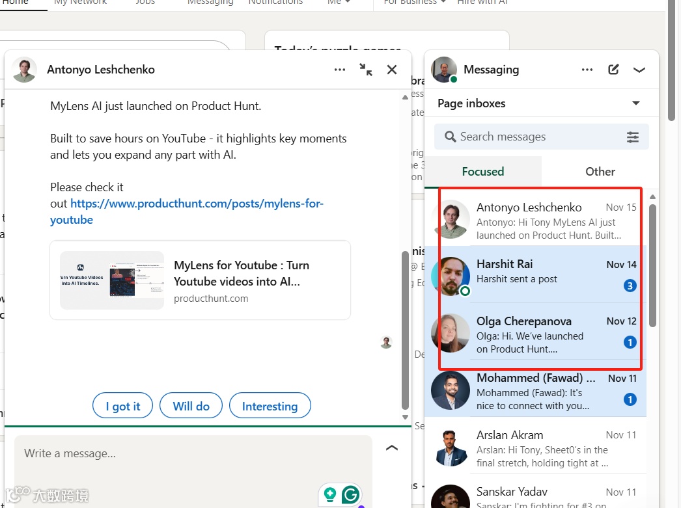Open MyLens for Youtube link preview card

(201, 280)
